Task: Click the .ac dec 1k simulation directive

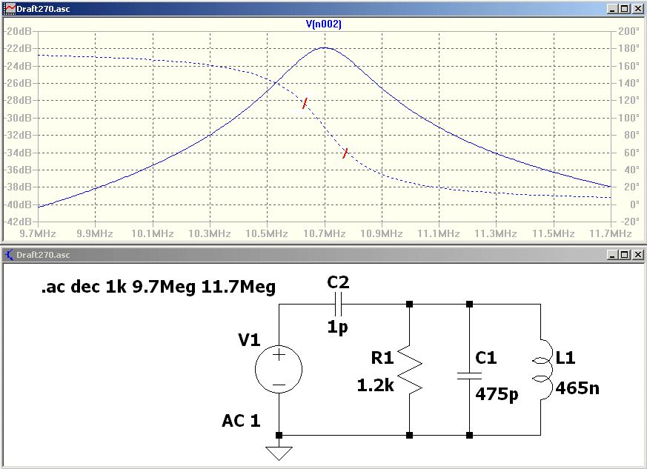Action: point(159,287)
